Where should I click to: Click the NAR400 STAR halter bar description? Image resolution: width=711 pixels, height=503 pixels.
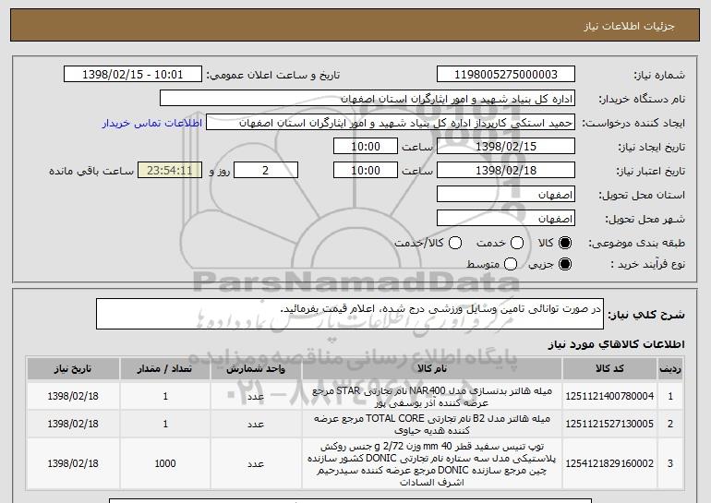(x=432, y=397)
